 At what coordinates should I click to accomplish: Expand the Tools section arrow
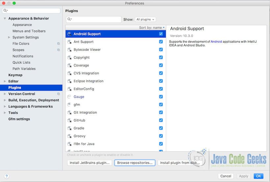click(x=5, y=113)
